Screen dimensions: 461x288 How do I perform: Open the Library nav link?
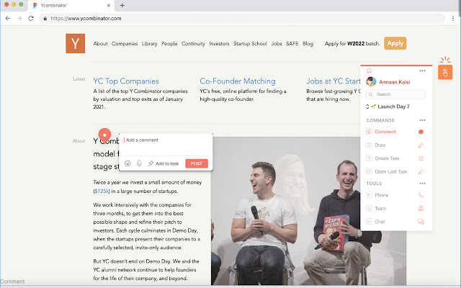click(x=149, y=43)
